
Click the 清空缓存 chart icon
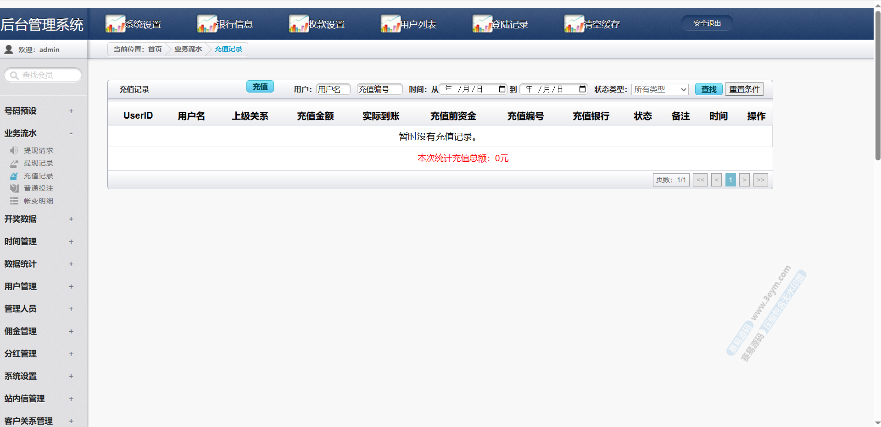pyautogui.click(x=574, y=24)
